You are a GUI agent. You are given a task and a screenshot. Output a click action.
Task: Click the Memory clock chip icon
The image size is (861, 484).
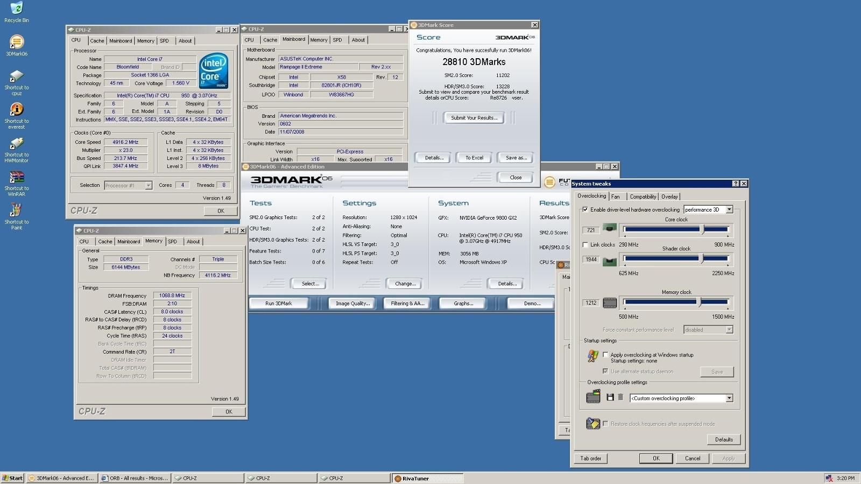[x=609, y=303]
